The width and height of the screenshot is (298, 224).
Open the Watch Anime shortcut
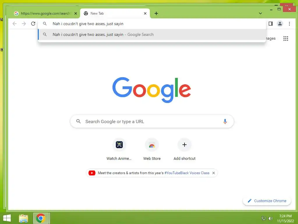tap(119, 149)
